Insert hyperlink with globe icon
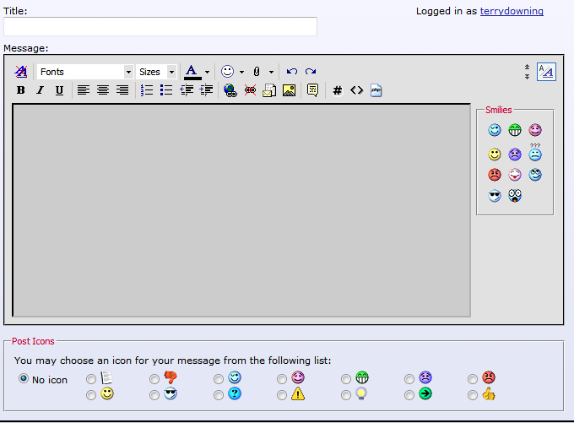Viewport: 574px width, 423px height. (230, 90)
